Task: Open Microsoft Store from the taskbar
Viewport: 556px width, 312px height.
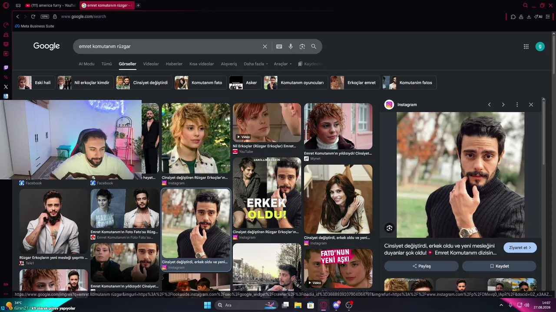Action: coord(311,305)
